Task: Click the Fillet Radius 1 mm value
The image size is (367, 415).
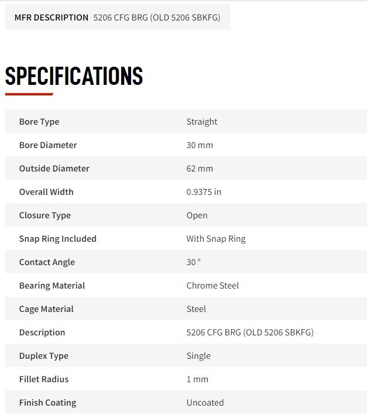Action: click(197, 379)
